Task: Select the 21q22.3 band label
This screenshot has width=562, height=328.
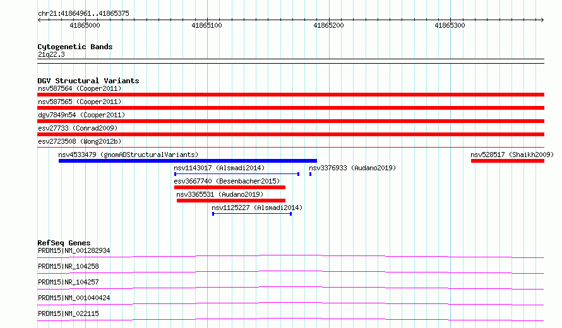Action: [51, 54]
